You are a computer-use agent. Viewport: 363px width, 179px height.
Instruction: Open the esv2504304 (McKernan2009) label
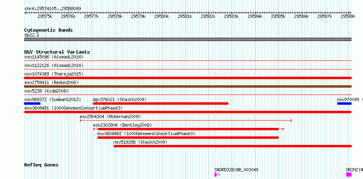110,116
